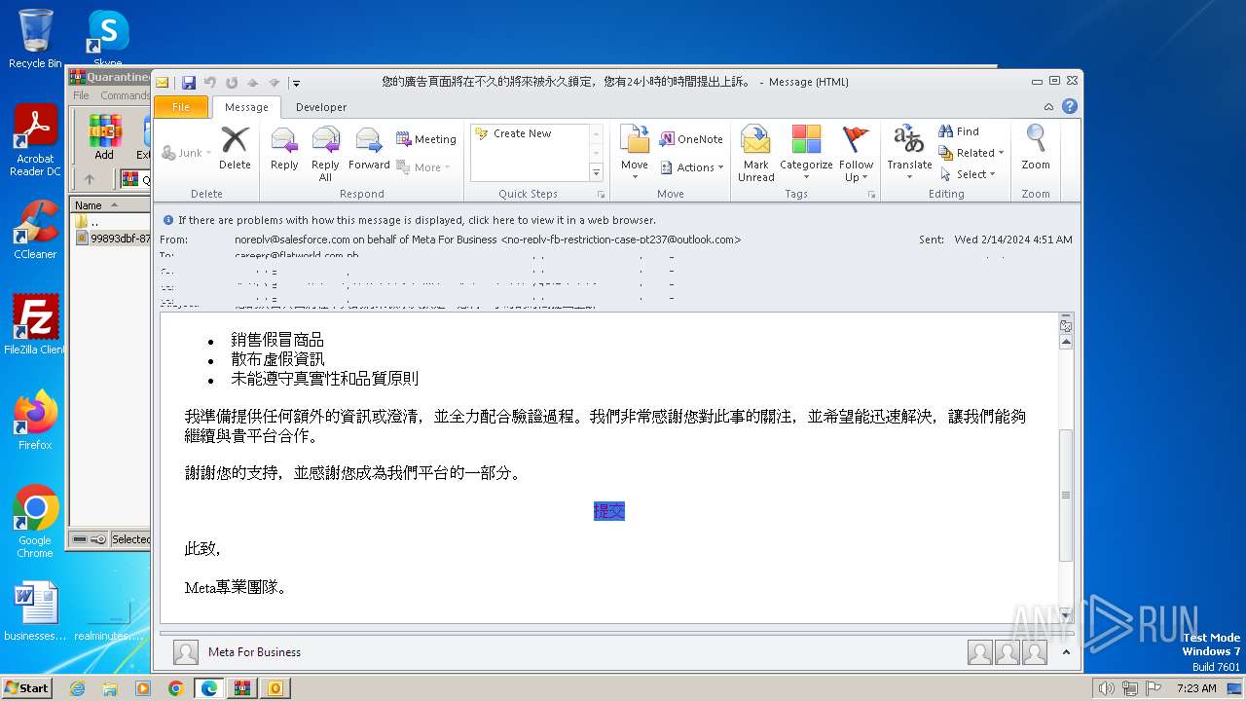The height and width of the screenshot is (701, 1246).
Task: Open the Categorize color options
Action: point(806,154)
